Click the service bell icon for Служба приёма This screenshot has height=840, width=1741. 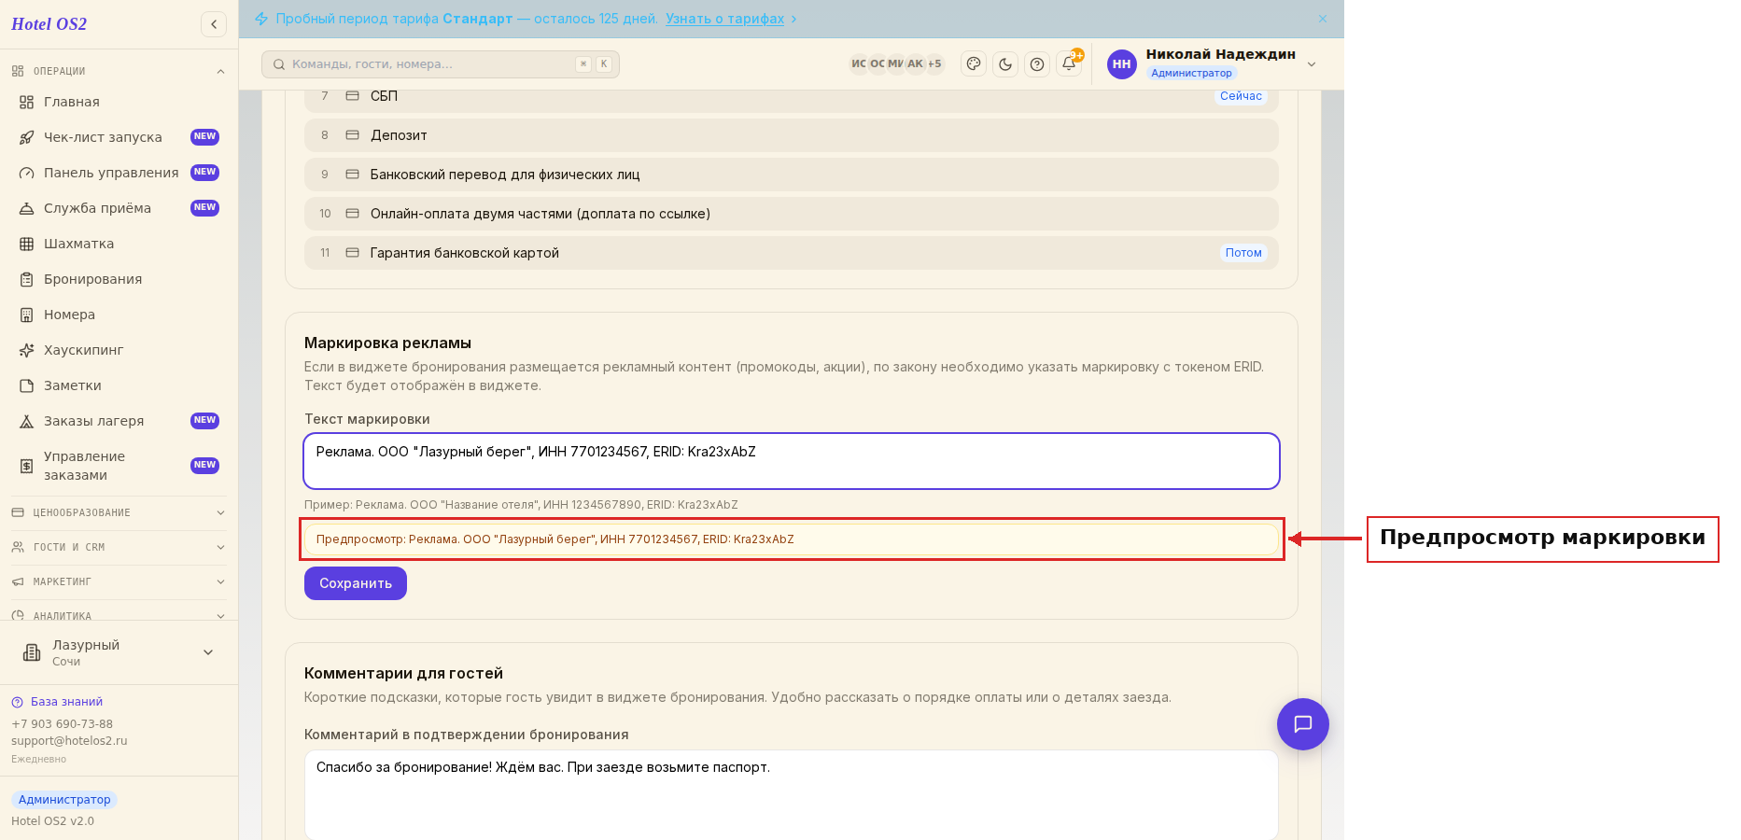click(x=27, y=208)
